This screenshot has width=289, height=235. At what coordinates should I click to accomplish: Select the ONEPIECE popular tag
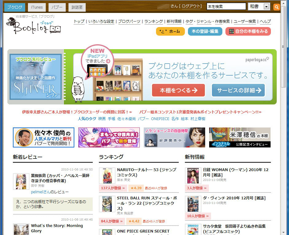pos(160,119)
